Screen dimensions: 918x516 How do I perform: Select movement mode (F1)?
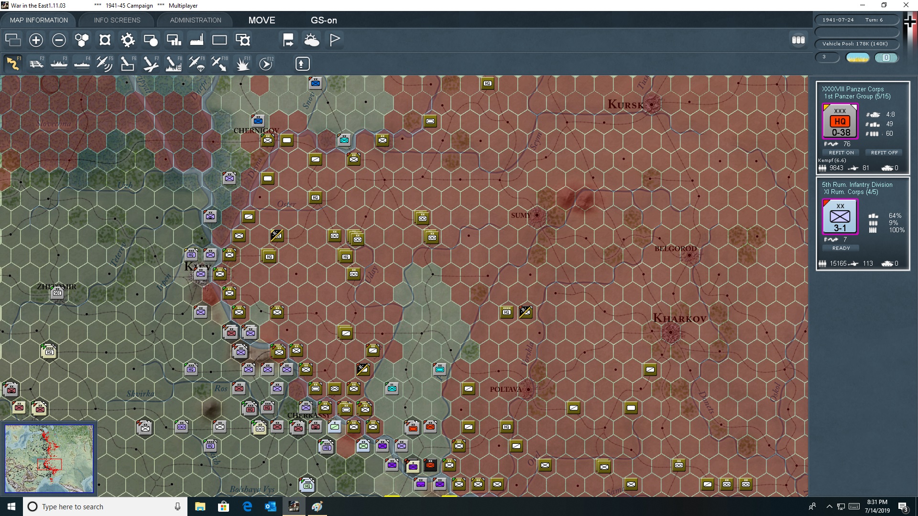13,64
